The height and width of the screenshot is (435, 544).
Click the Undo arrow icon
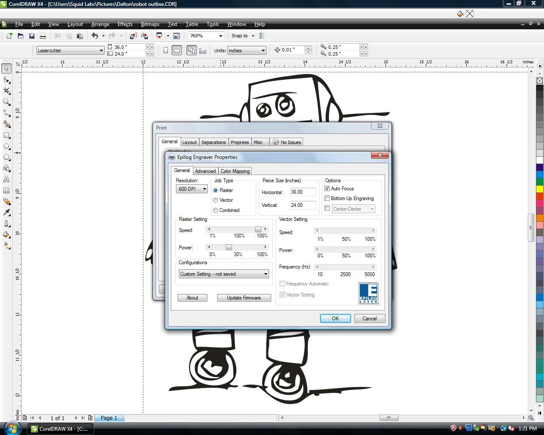click(95, 36)
